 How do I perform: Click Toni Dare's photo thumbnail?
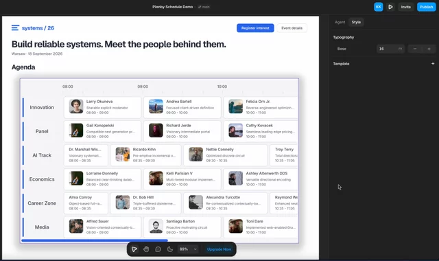pyautogui.click(x=236, y=226)
